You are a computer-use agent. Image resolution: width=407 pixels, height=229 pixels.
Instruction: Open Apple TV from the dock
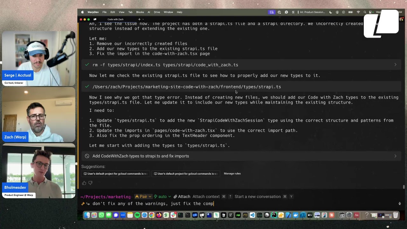tap(310, 215)
